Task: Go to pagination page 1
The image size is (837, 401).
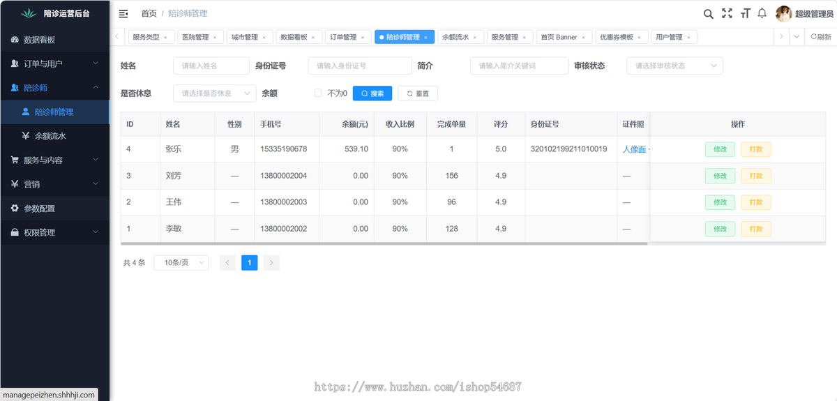Action: 250,262
